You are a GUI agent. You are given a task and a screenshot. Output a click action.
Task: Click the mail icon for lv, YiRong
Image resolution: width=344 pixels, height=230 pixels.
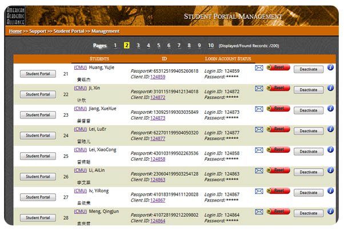point(259,191)
